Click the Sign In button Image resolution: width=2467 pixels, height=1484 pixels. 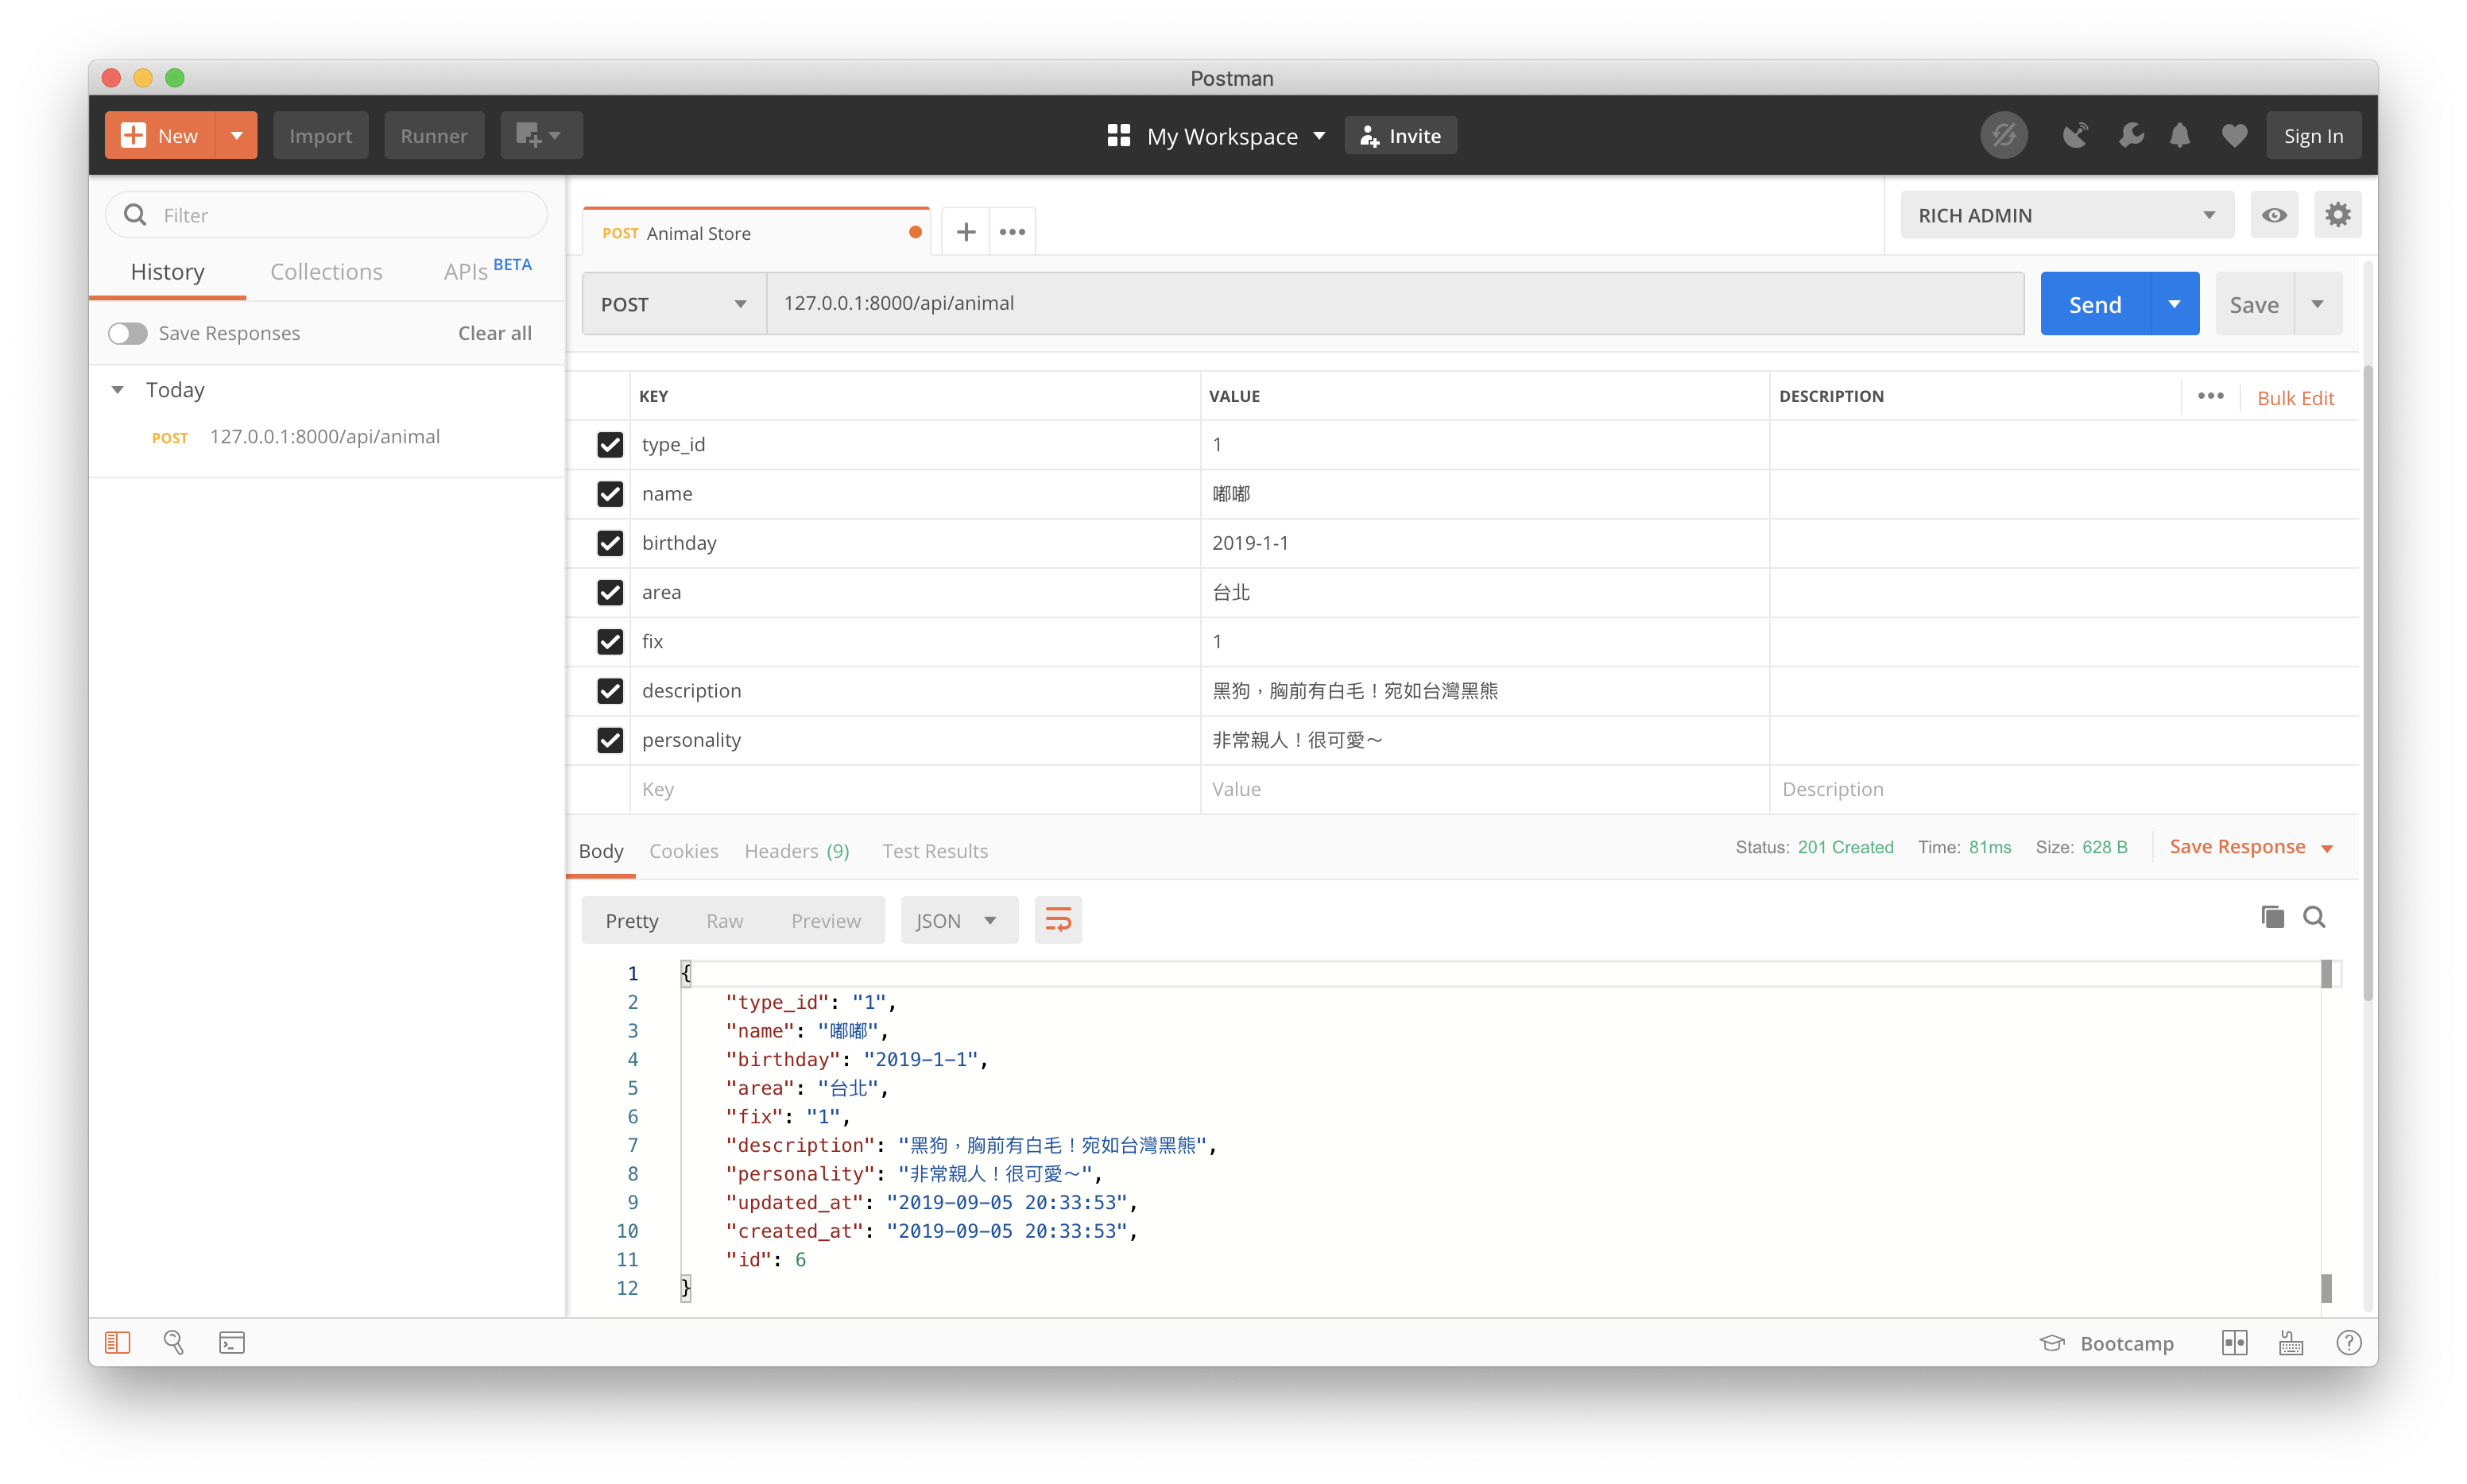2313,135
